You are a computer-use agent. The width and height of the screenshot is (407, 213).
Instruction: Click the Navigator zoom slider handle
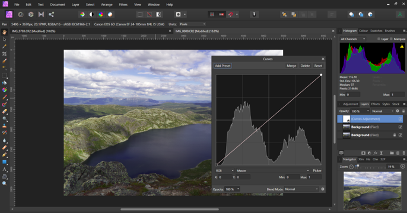tap(358, 166)
